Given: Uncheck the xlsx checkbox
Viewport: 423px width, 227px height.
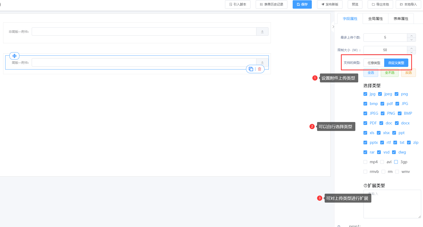Looking at the screenshot, I should tap(379, 133).
